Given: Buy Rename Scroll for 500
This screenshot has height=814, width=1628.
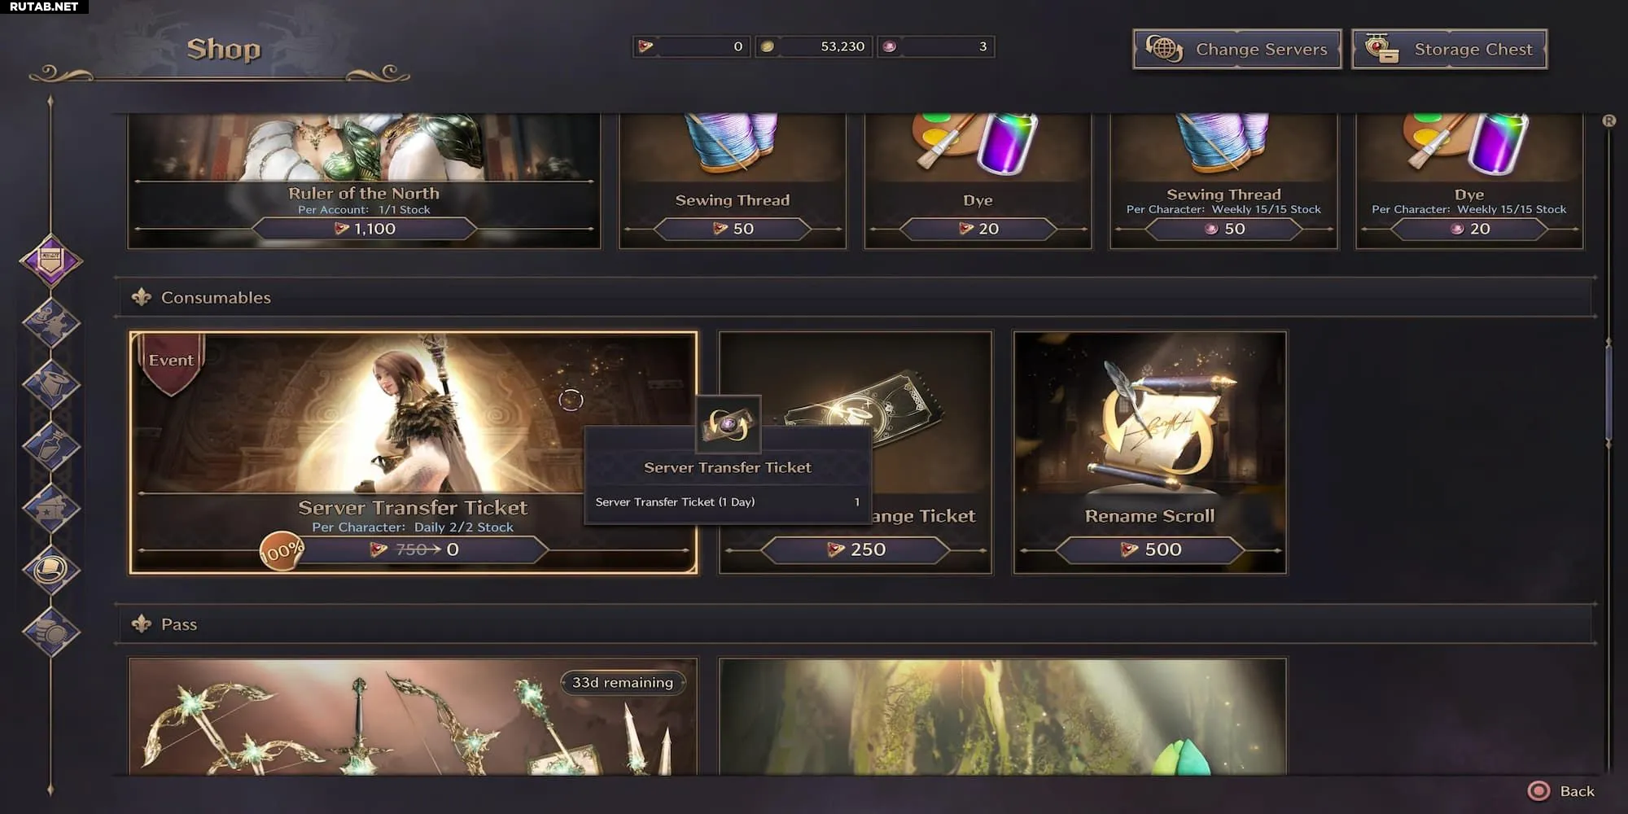Looking at the screenshot, I should point(1150,550).
